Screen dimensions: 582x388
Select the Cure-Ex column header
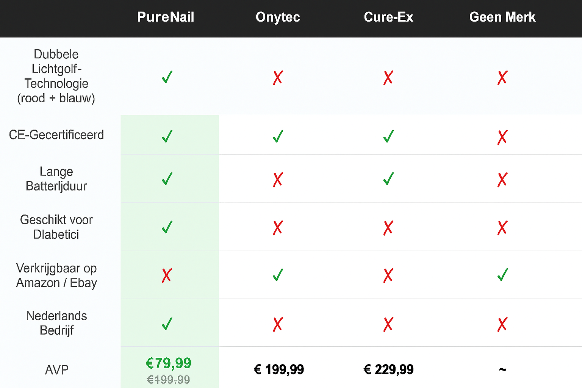(388, 17)
